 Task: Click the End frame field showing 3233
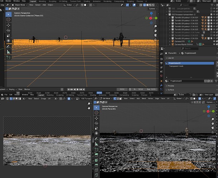click(x=151, y=89)
